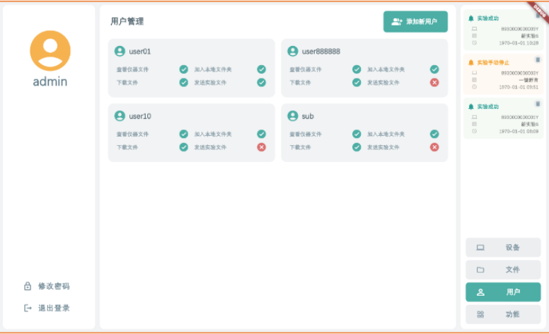Toggle user10's red 发送实验文件 permission

[x=261, y=147]
